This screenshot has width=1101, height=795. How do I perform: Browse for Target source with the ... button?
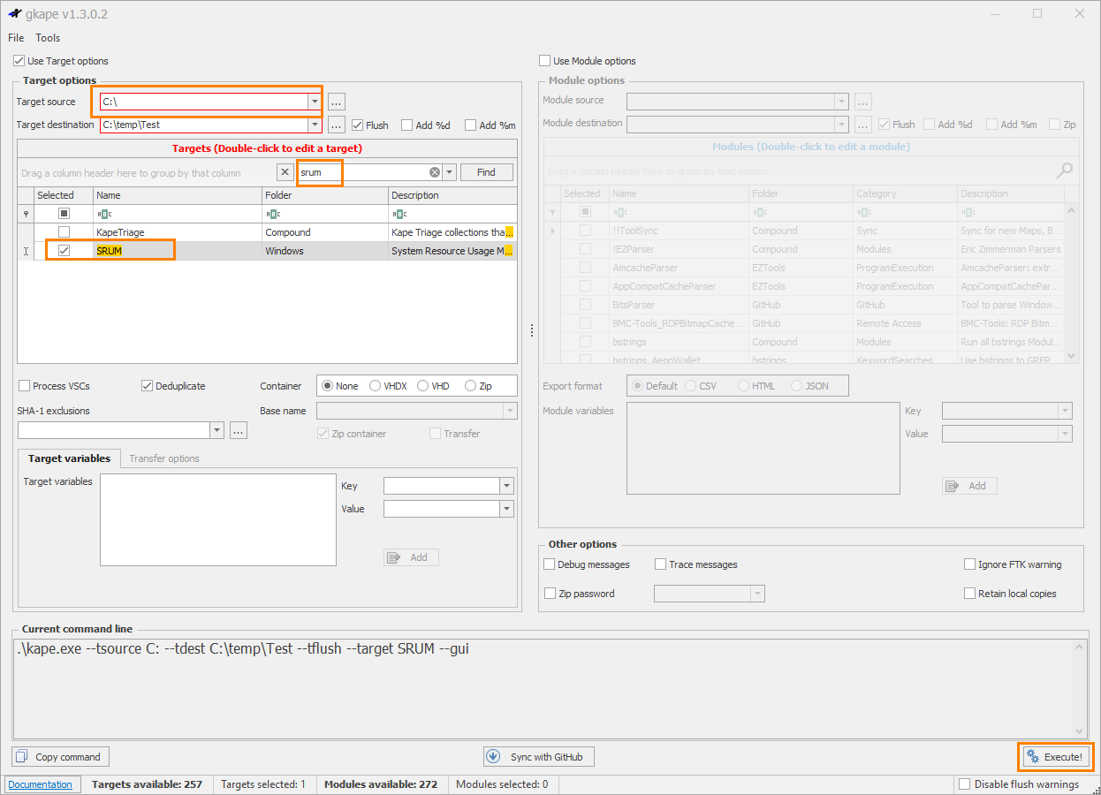pyautogui.click(x=336, y=102)
